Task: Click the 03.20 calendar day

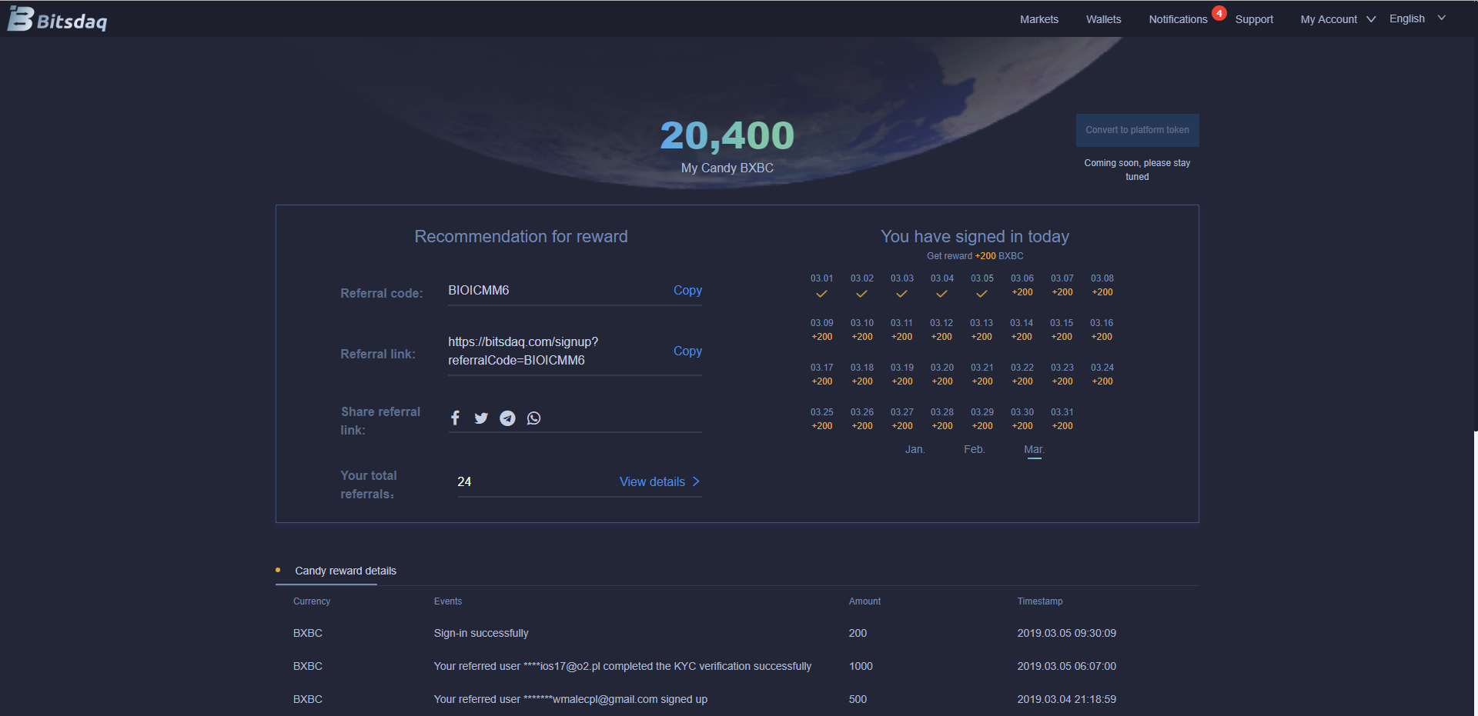Action: pyautogui.click(x=942, y=375)
